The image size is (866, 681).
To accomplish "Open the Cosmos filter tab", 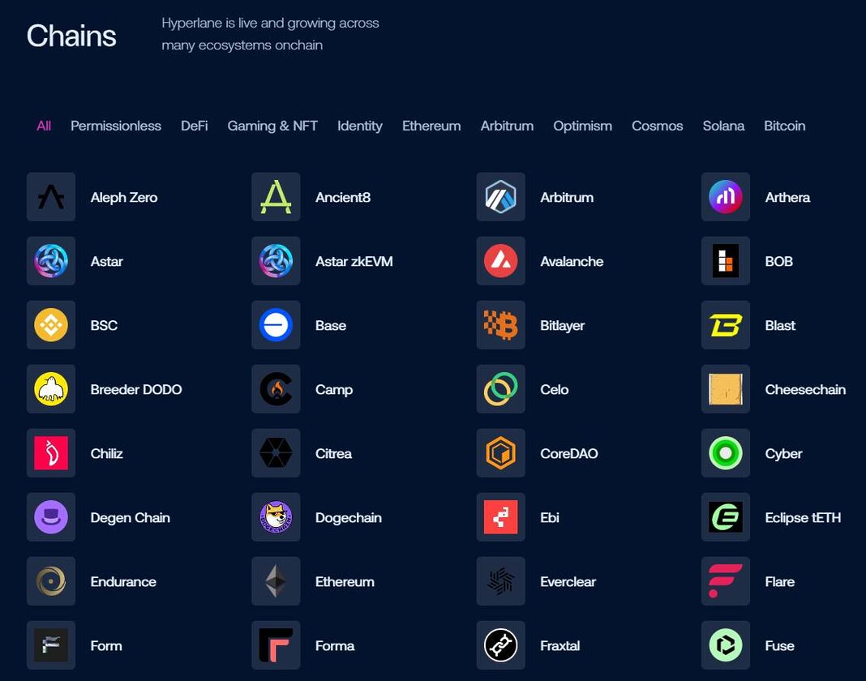I will pos(657,126).
